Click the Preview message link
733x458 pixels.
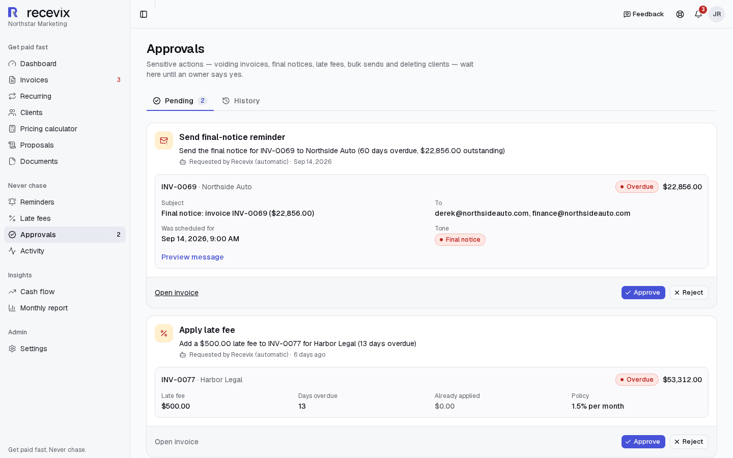[x=192, y=257]
